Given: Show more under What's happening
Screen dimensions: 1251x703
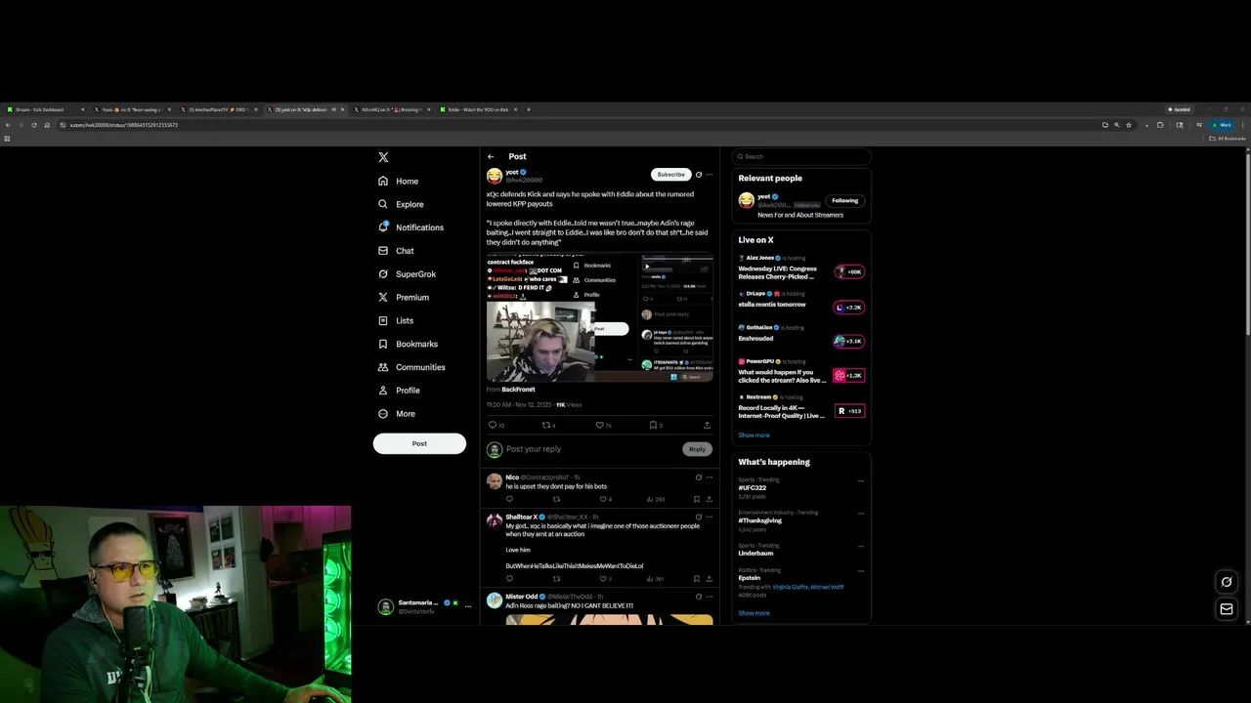Looking at the screenshot, I should [754, 613].
